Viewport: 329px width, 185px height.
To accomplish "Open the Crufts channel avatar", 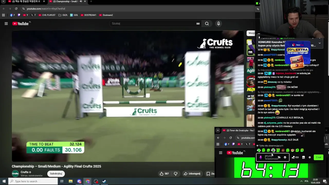I will point(15,173).
